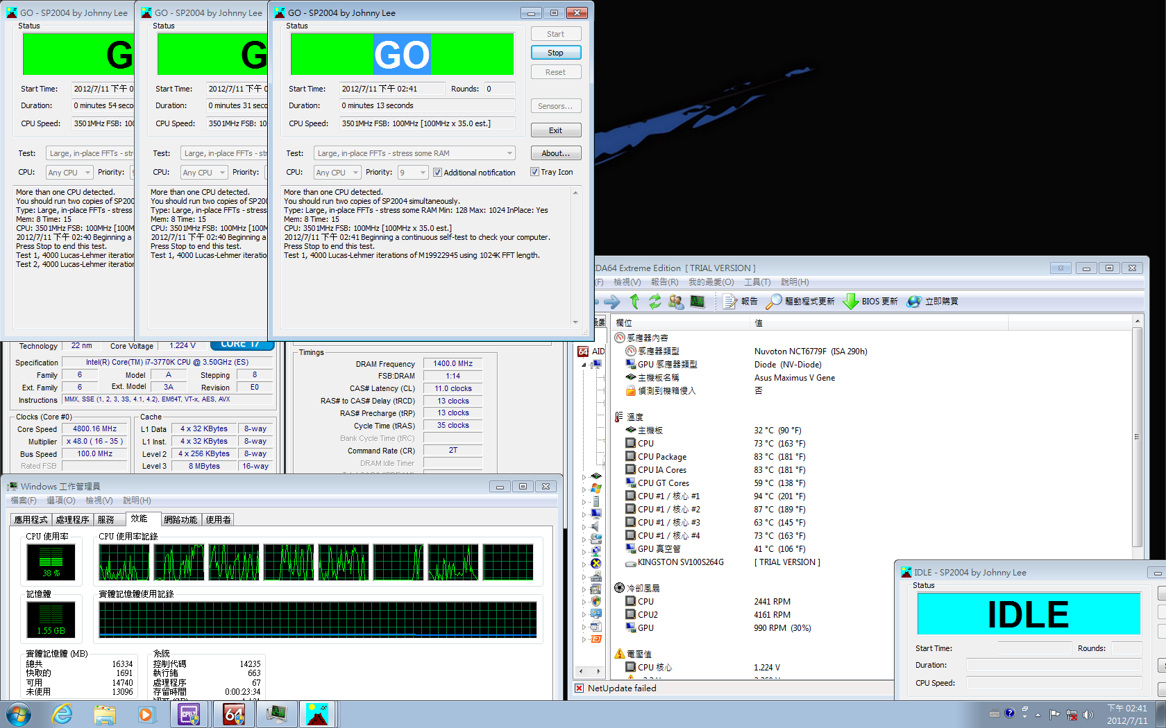Viewport: 1166px width, 728px height.
Task: Show hidden tray icons arrow
Action: [1038, 714]
